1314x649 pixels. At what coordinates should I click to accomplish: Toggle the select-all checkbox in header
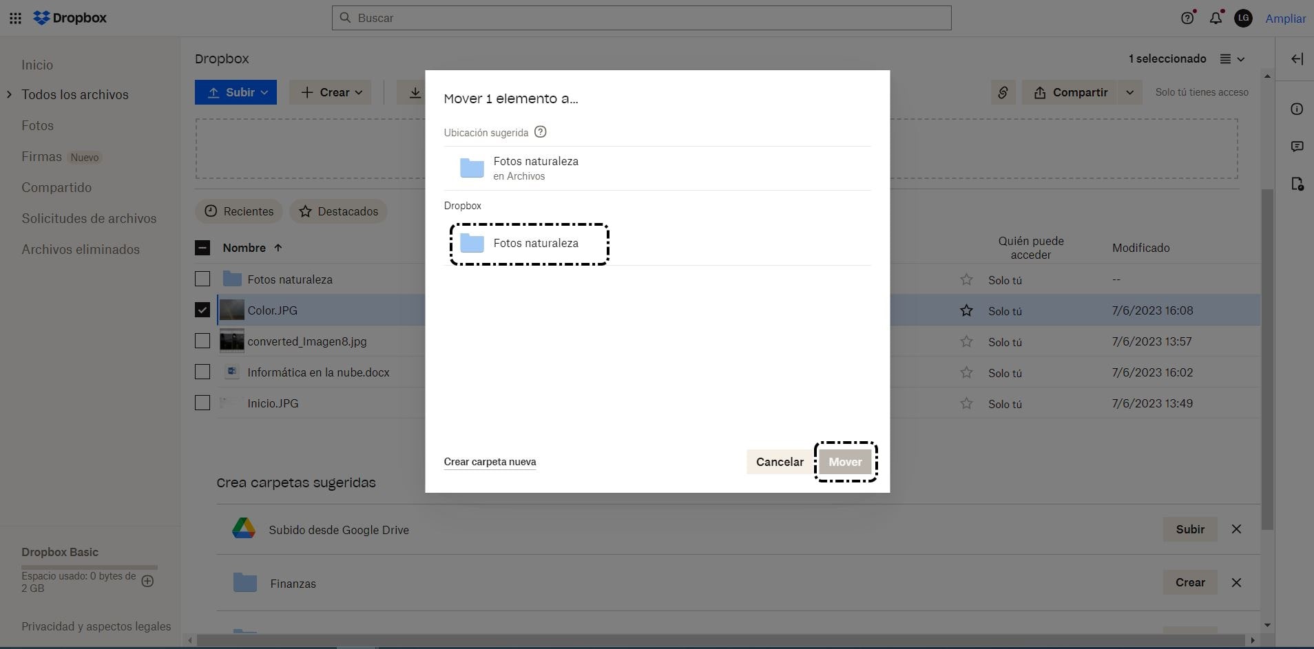pos(202,248)
